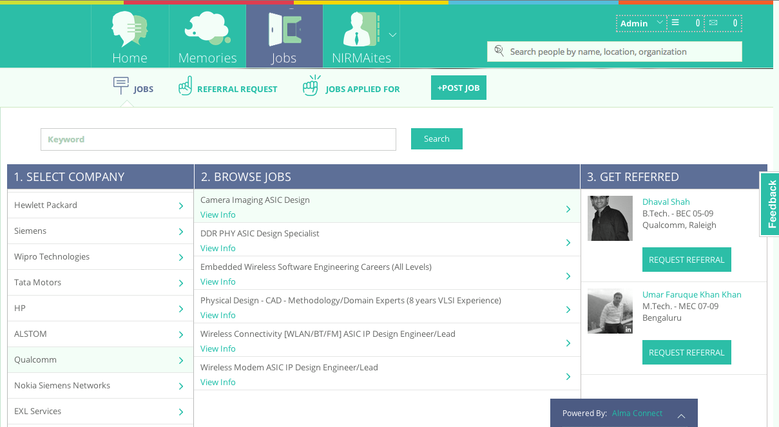
Task: Click LinkedIn badge on Umar's photo
Action: (628, 329)
